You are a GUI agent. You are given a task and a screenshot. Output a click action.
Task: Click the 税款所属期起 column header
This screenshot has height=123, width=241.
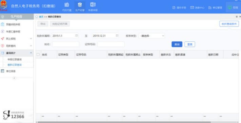[116, 55]
